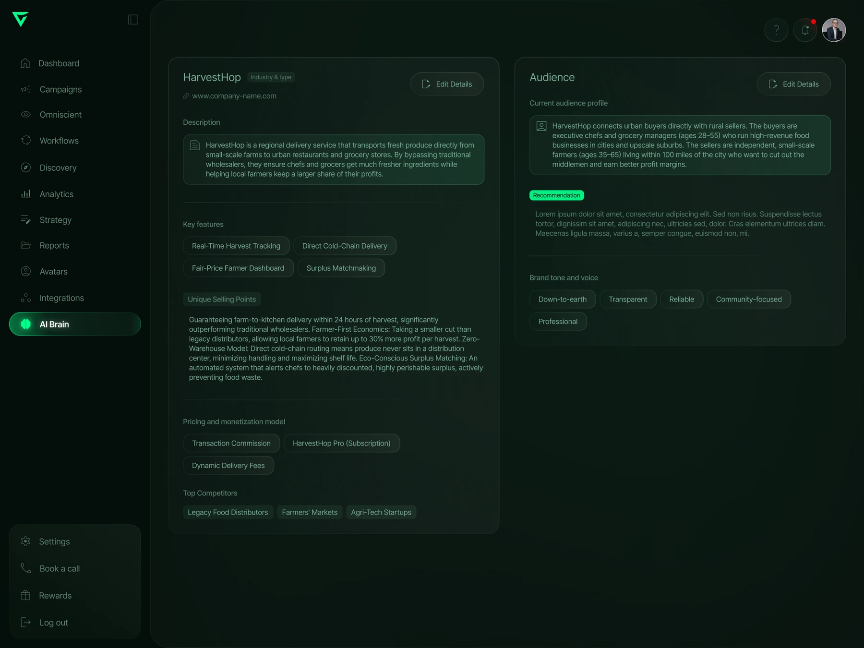Click the Brand tone and voice label
The image size is (864, 648).
(x=564, y=278)
